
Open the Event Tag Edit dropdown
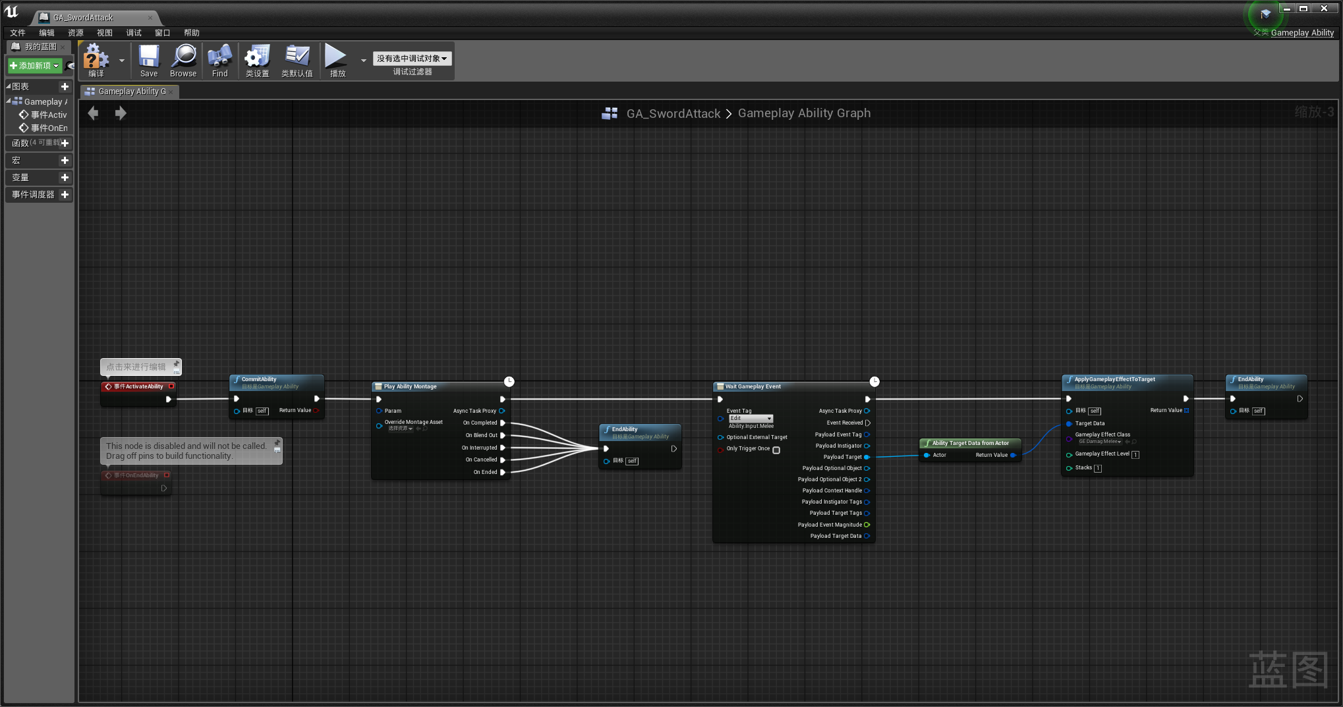coord(751,419)
